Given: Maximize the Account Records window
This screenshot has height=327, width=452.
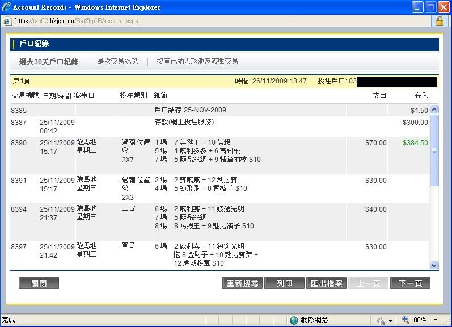Looking at the screenshot, I should (430, 7).
